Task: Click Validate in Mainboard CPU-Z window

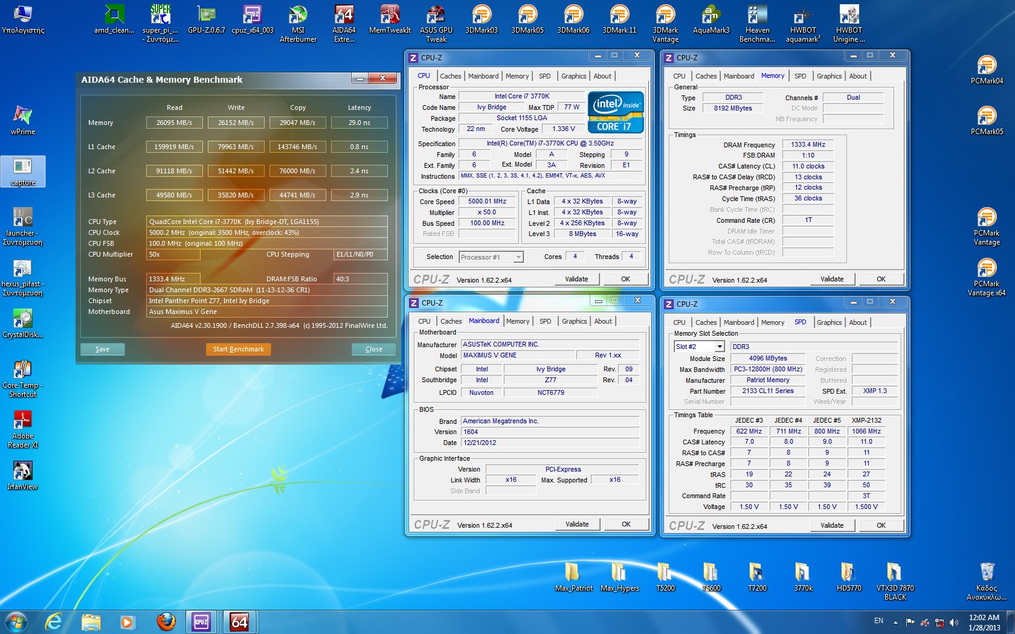Action: point(577,524)
